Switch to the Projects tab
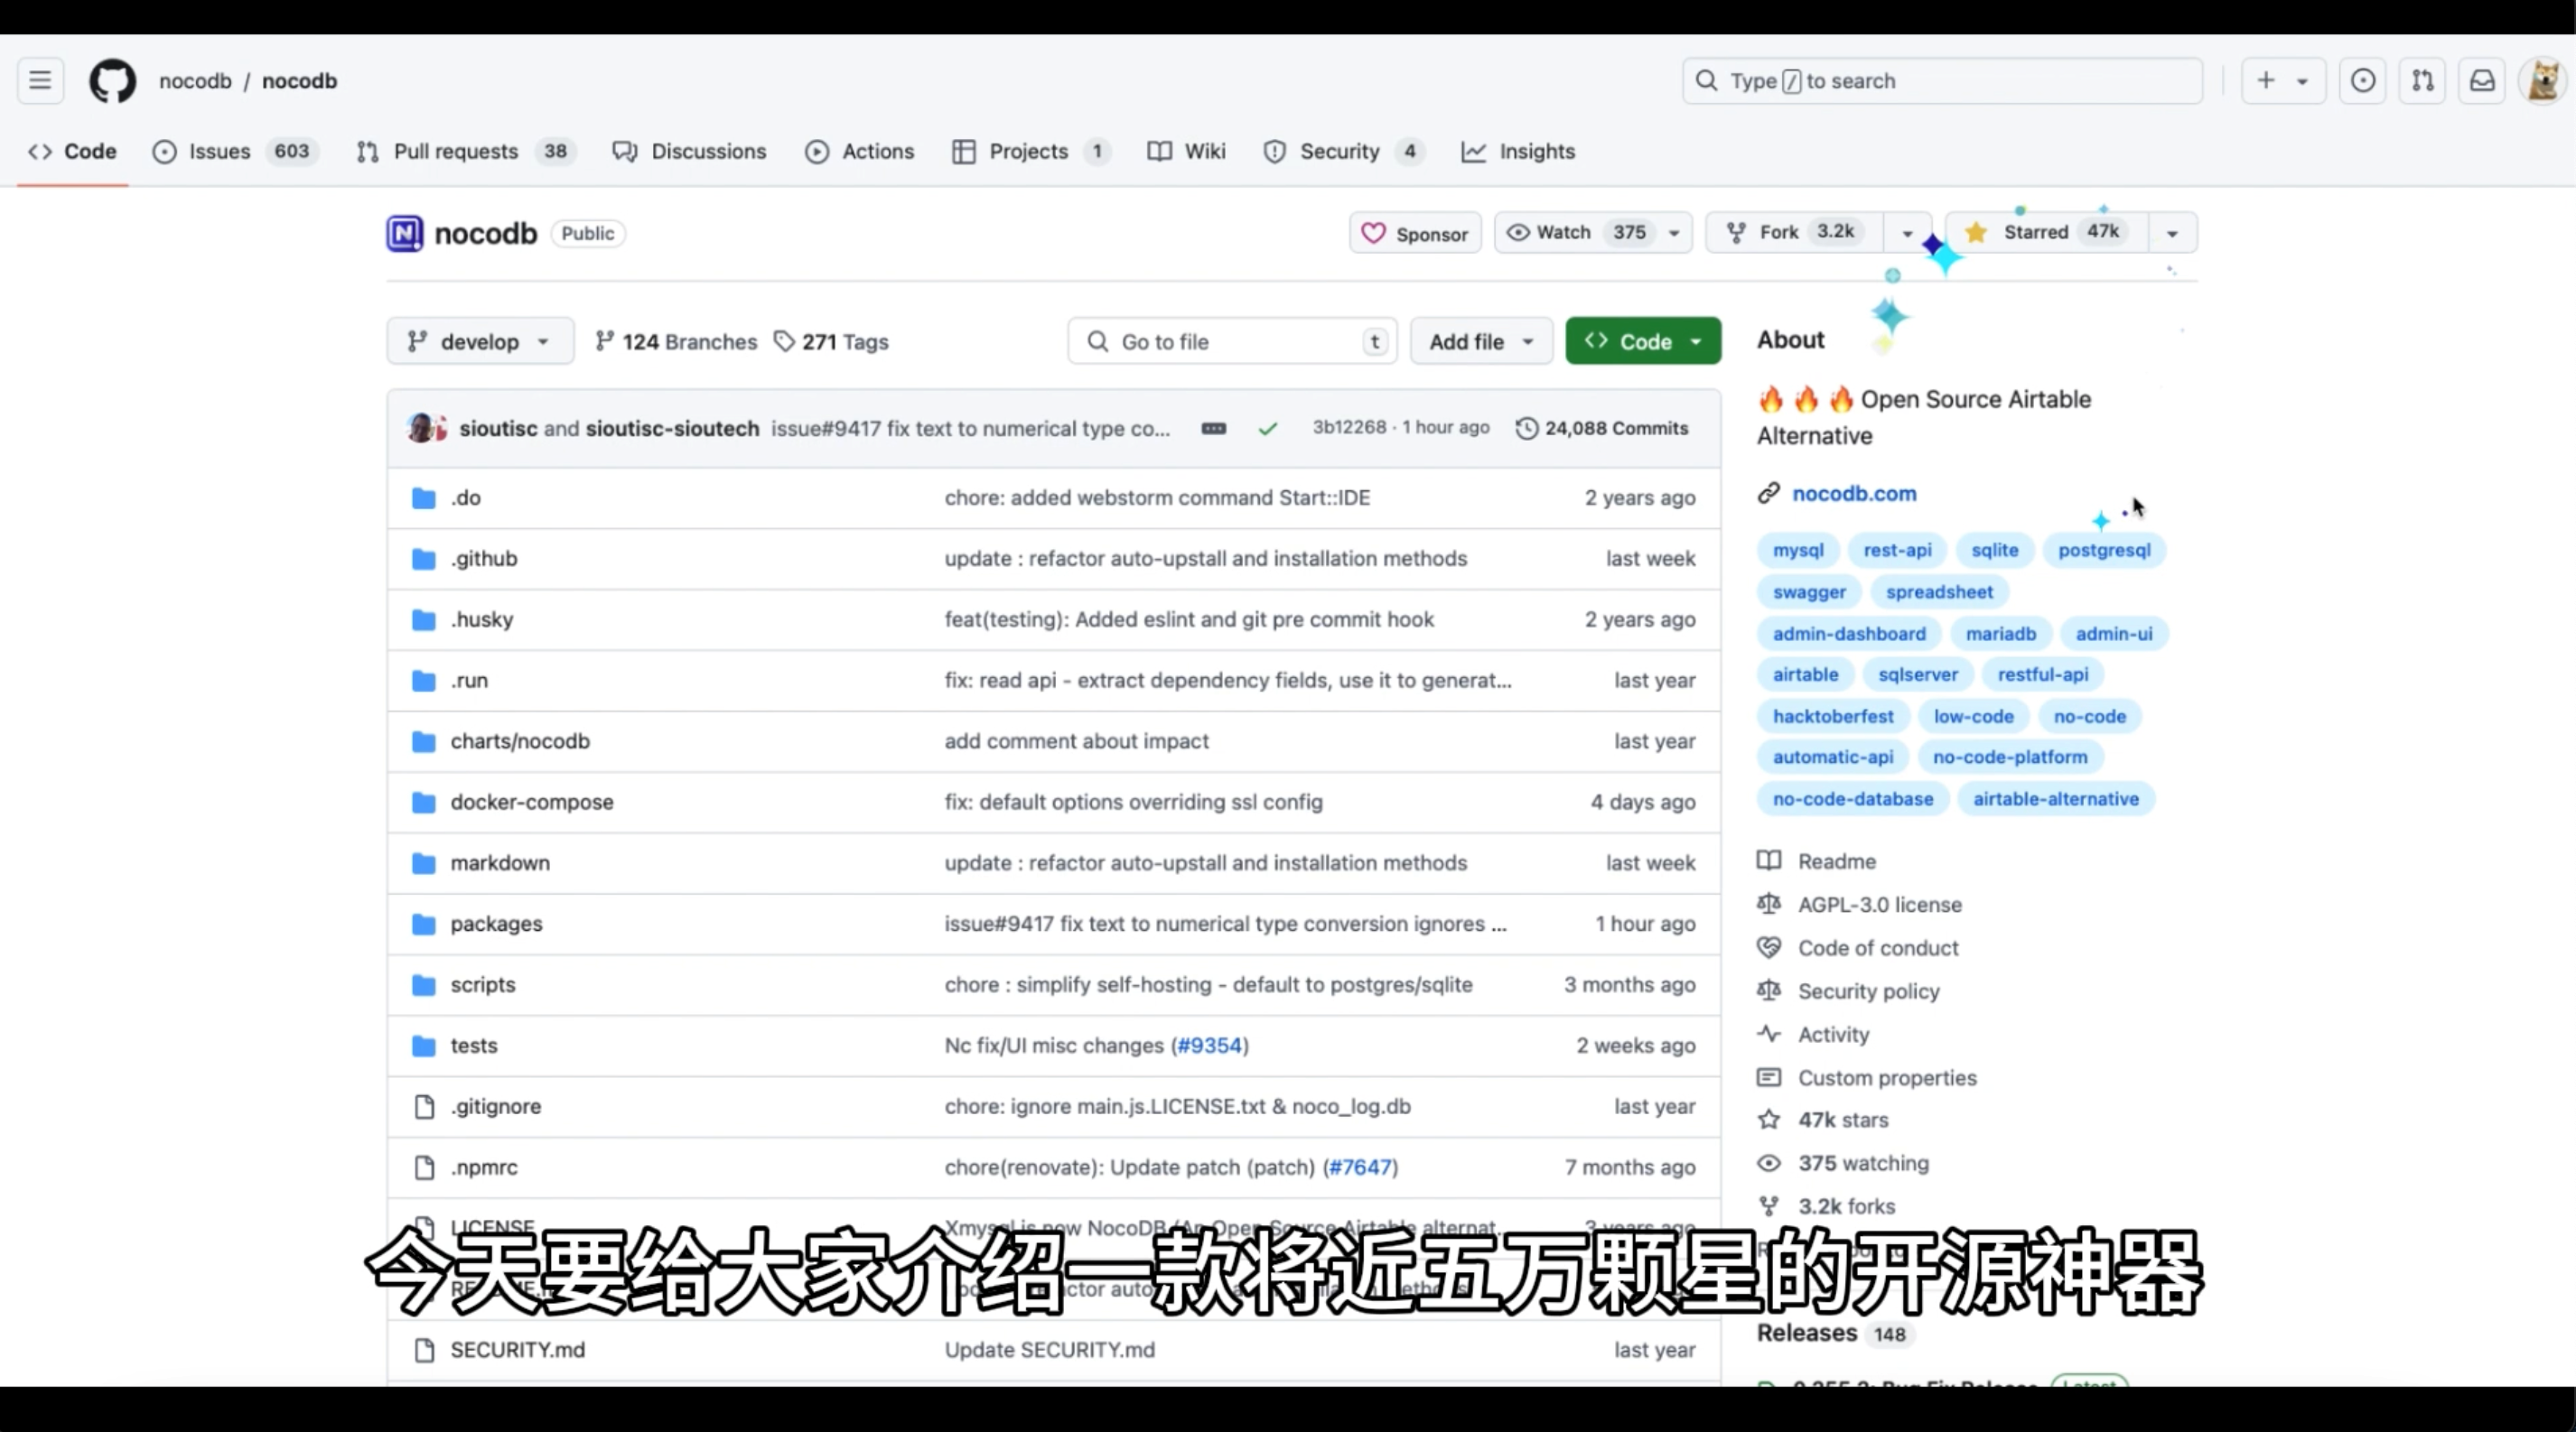The image size is (2576, 1432). pyautogui.click(x=1032, y=151)
